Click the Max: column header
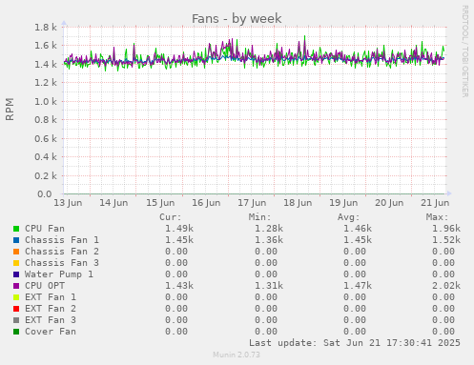Image resolution: width=474 pixels, height=365 pixels. (437, 217)
